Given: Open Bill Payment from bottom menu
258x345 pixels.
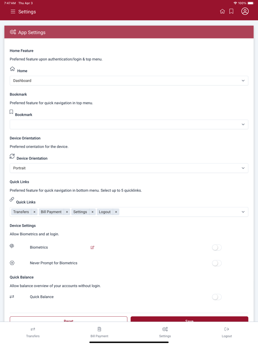Looking at the screenshot, I should click(x=99, y=332).
